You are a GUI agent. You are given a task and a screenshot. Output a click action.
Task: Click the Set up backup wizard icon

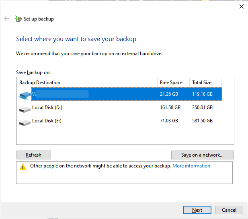[18, 19]
